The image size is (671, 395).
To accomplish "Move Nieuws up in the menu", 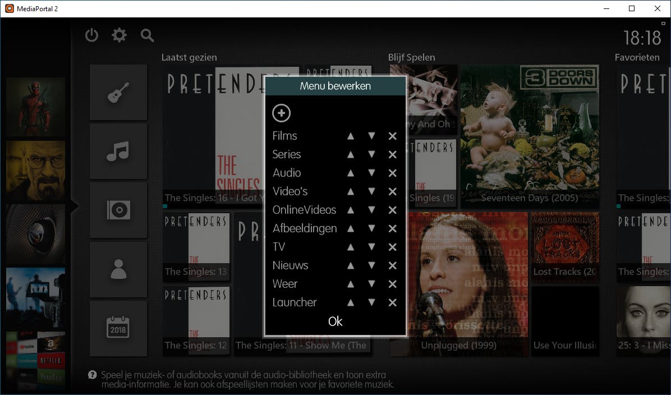I will 351,265.
